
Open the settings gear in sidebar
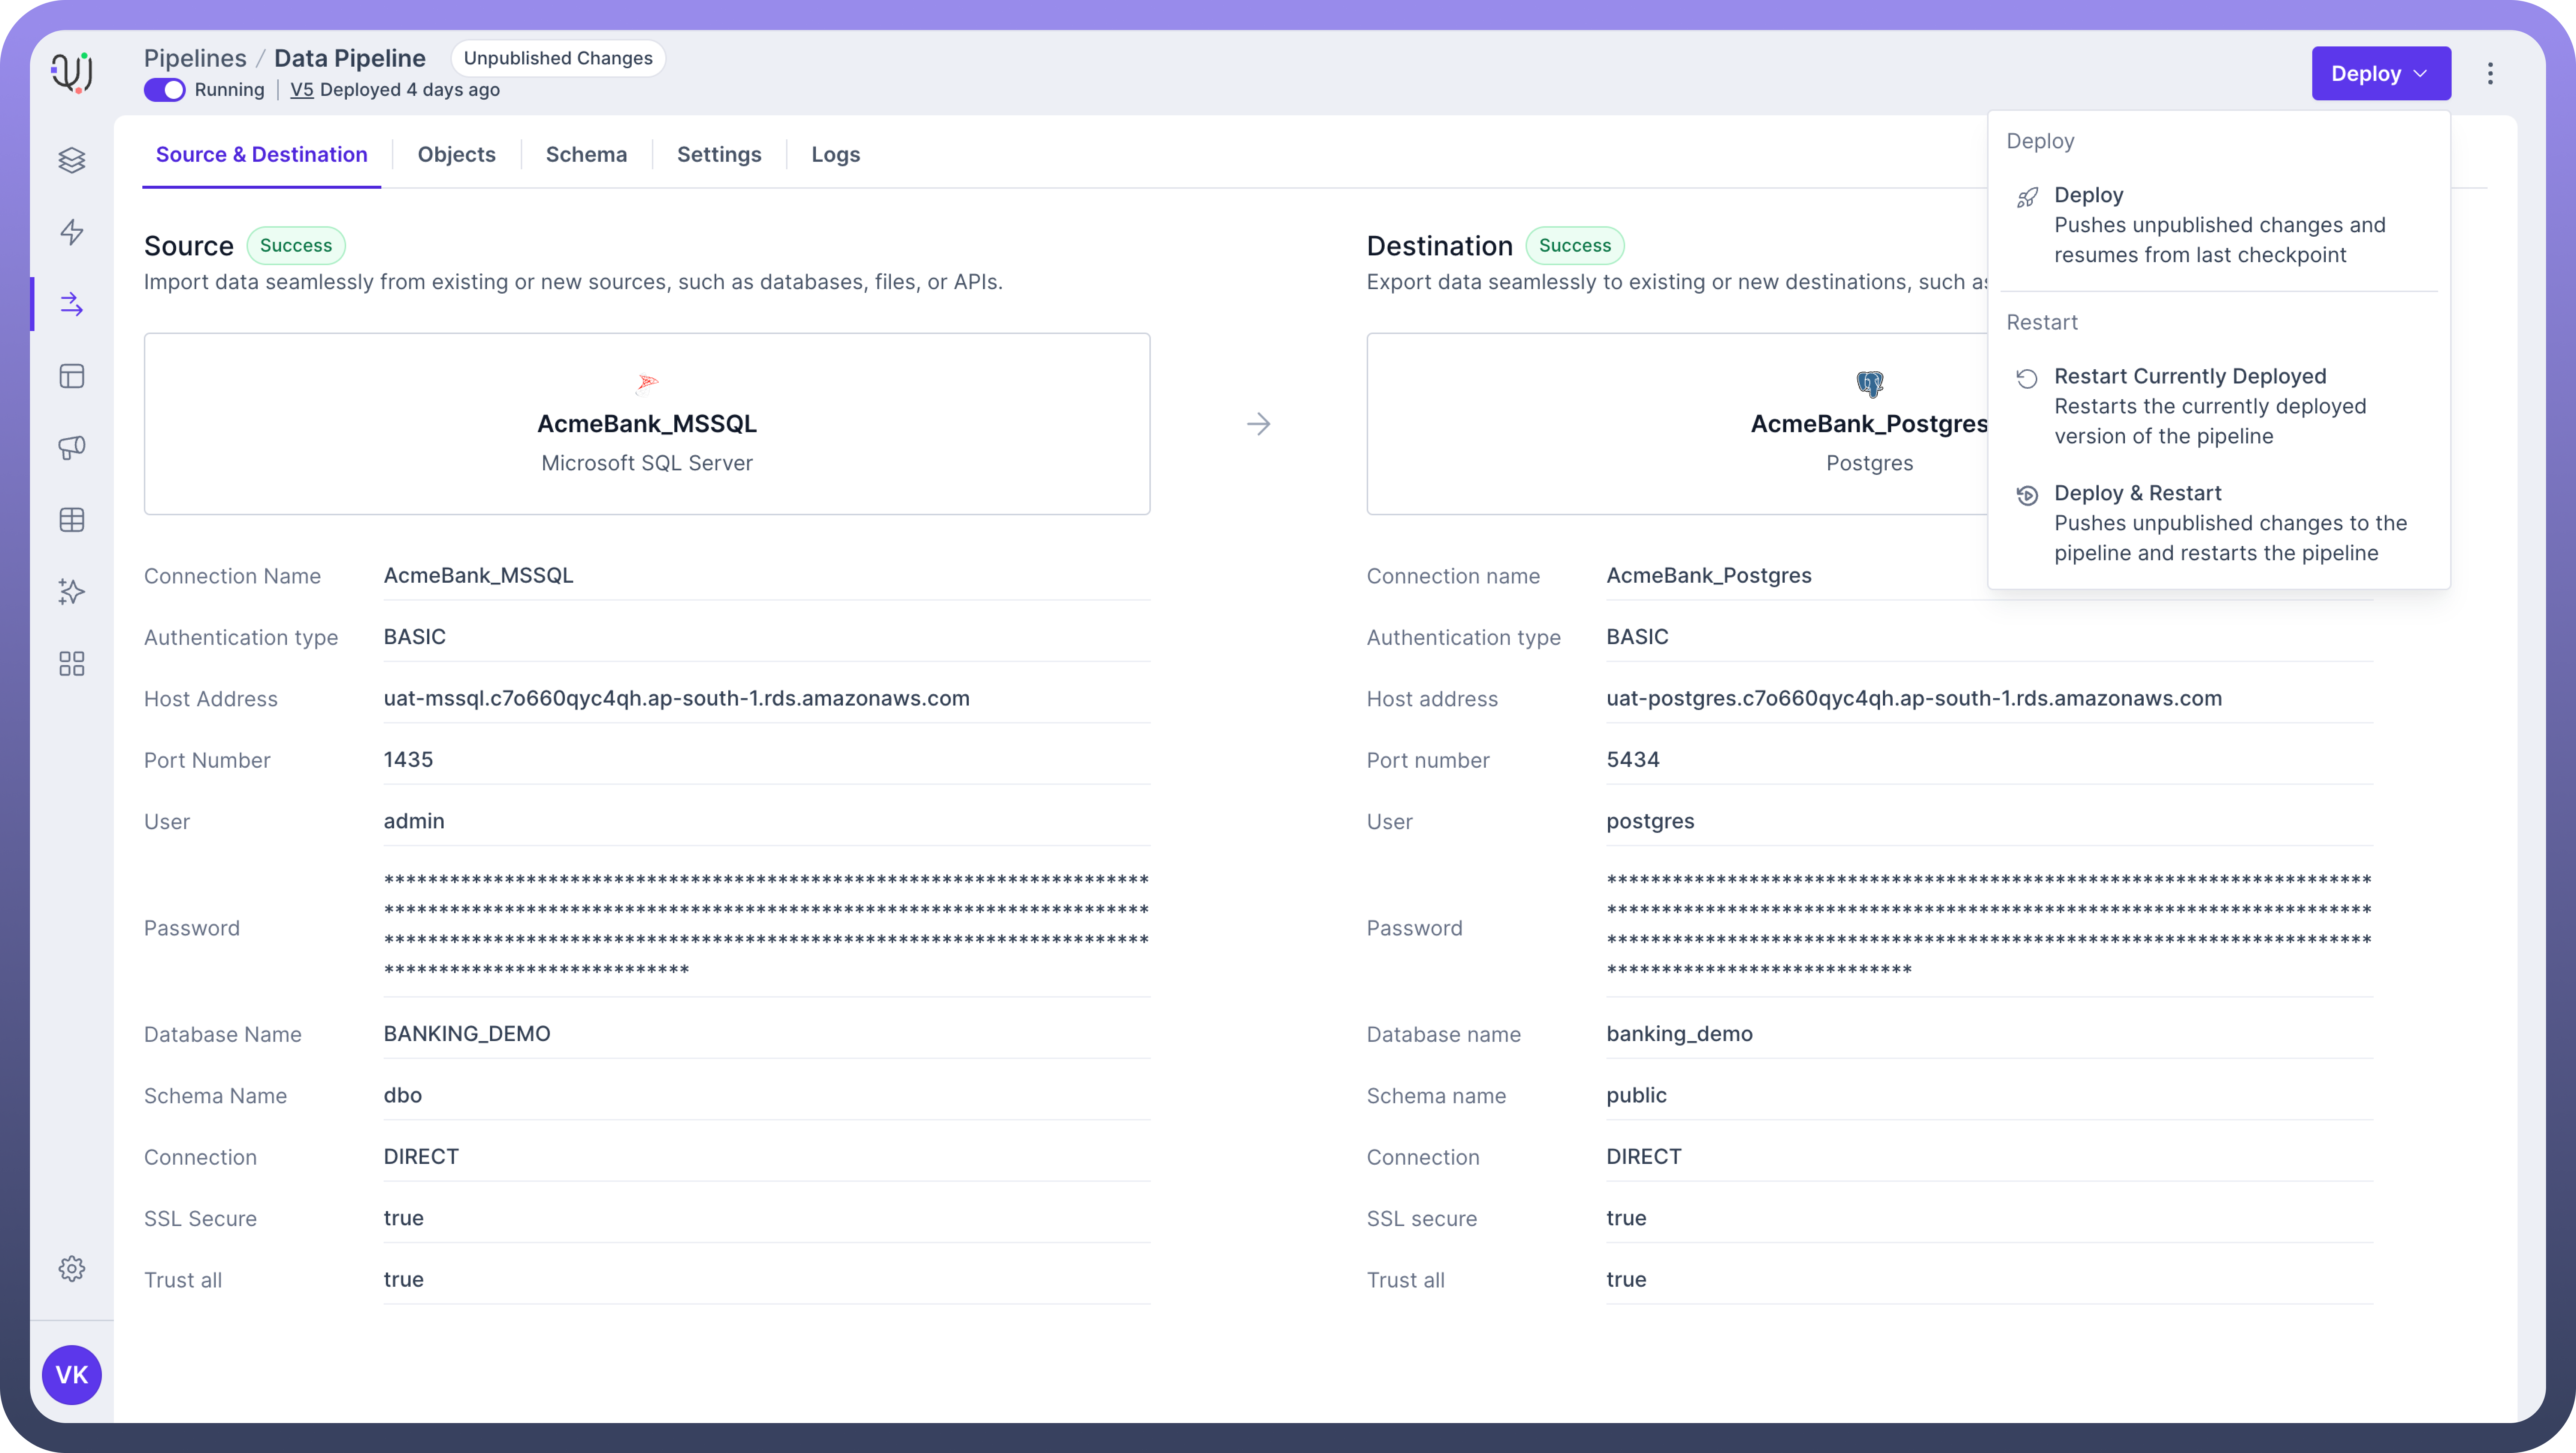(x=72, y=1268)
